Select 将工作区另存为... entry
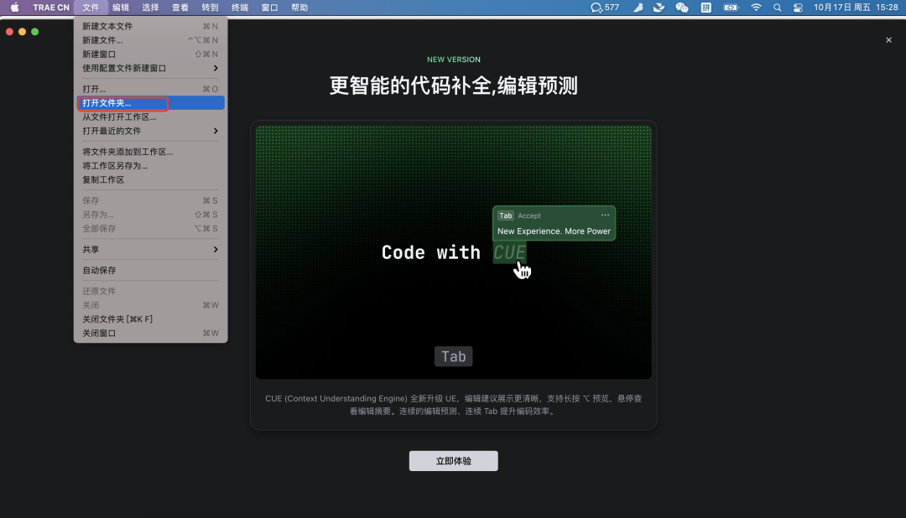 click(150, 166)
